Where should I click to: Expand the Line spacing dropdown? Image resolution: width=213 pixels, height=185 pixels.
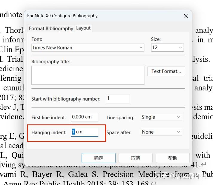point(161,117)
